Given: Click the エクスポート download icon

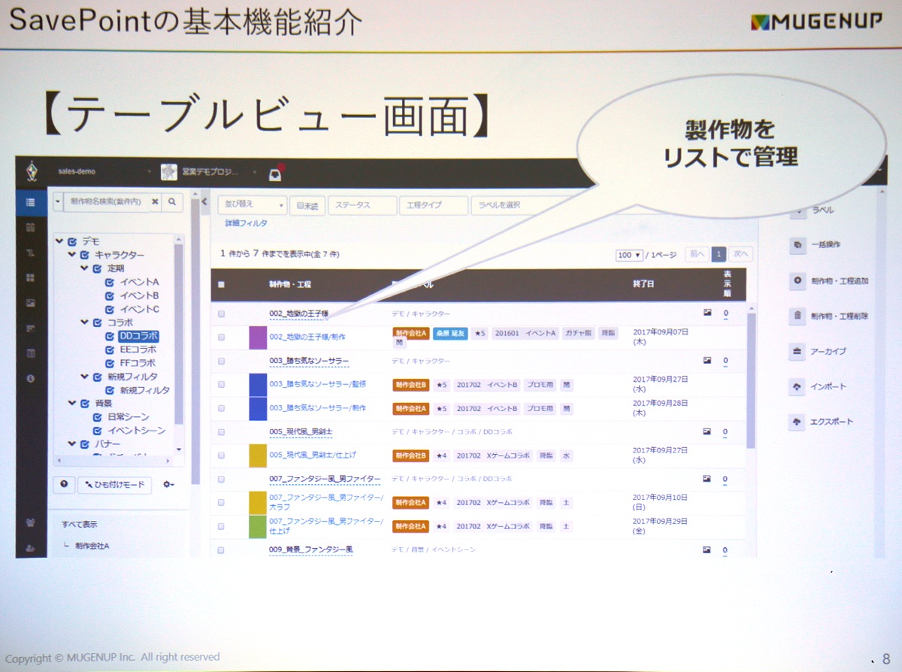Looking at the screenshot, I should pos(797,422).
